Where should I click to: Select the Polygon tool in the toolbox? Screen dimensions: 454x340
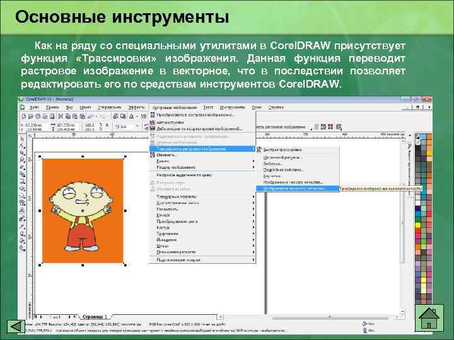coord(22,196)
